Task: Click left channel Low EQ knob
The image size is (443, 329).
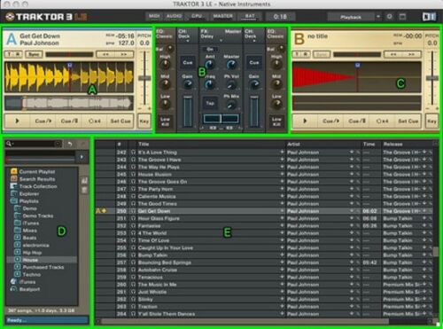Action: pyautogui.click(x=165, y=104)
